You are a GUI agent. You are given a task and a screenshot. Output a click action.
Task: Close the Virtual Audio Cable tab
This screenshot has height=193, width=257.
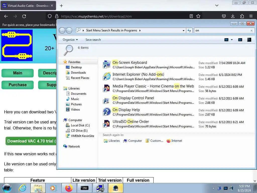pos(52,6)
